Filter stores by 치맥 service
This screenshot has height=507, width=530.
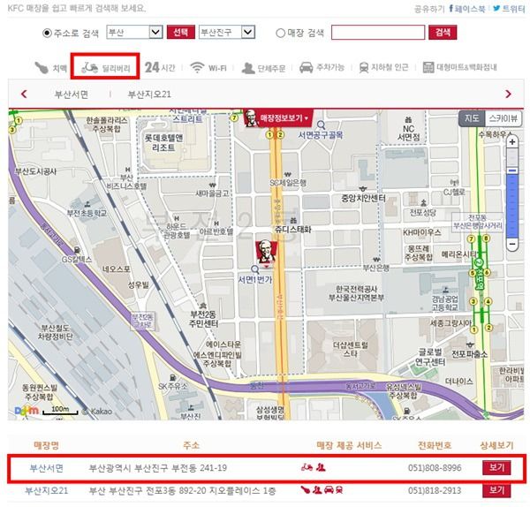[51, 68]
